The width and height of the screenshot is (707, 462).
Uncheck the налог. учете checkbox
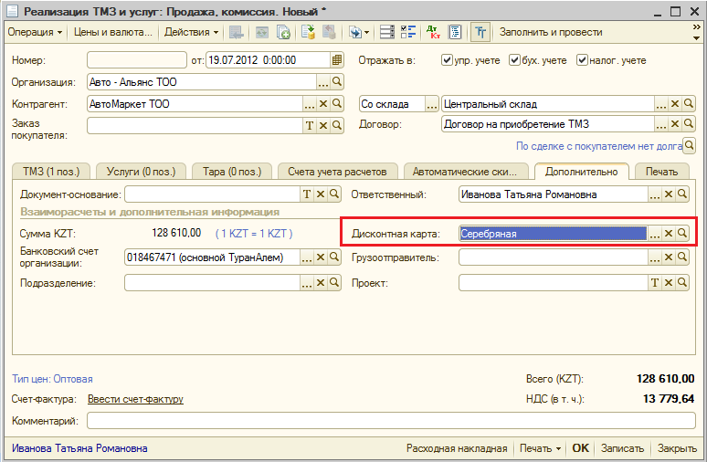click(582, 60)
